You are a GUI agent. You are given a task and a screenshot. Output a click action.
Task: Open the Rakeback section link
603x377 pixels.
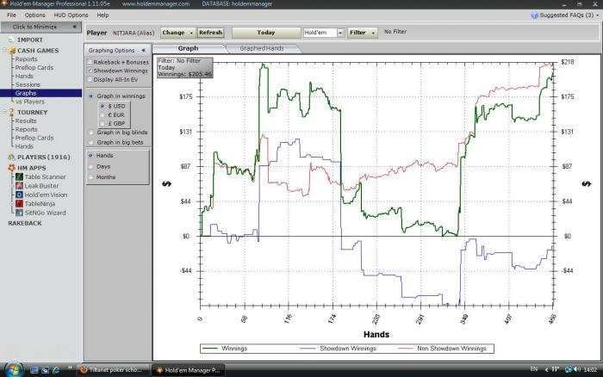(25, 223)
